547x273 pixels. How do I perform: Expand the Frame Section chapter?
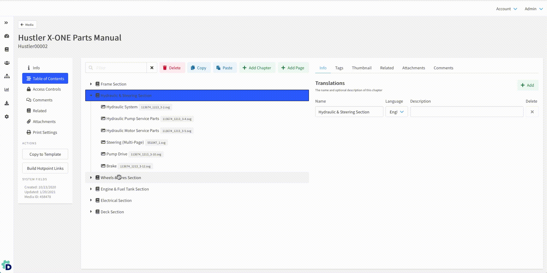[91, 84]
